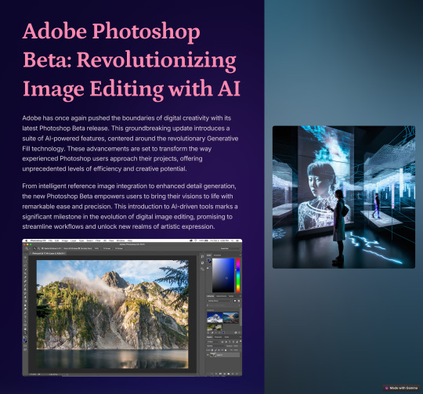Open the Edit menu in Photoshop screenshot

pos(56,240)
